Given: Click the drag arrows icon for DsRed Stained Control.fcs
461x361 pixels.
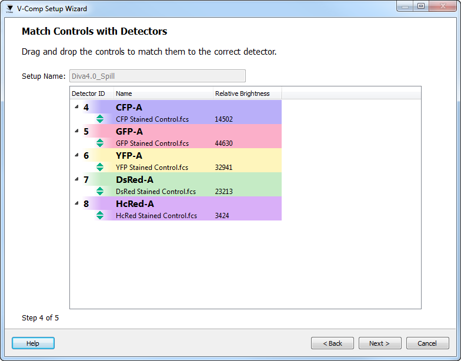Looking at the screenshot, I should (100, 191).
